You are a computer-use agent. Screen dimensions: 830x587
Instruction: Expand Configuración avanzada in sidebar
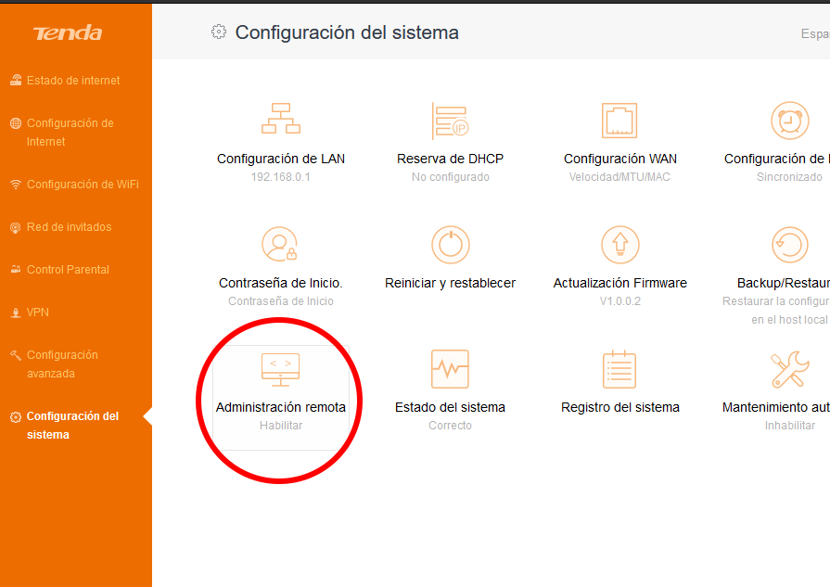pos(62,364)
